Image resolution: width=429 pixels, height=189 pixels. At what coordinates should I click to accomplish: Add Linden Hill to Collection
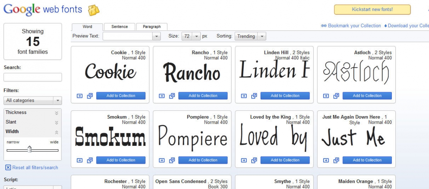[x=285, y=96]
